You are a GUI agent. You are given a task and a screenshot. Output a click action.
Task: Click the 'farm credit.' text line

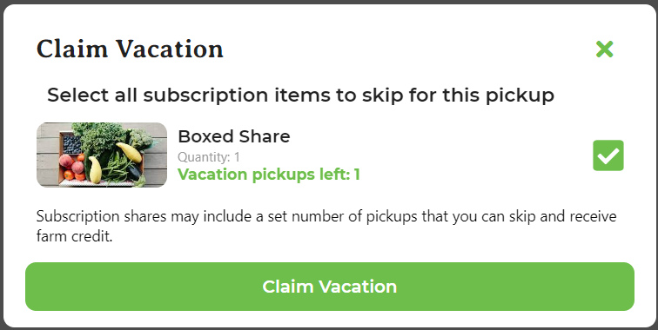coord(74,236)
